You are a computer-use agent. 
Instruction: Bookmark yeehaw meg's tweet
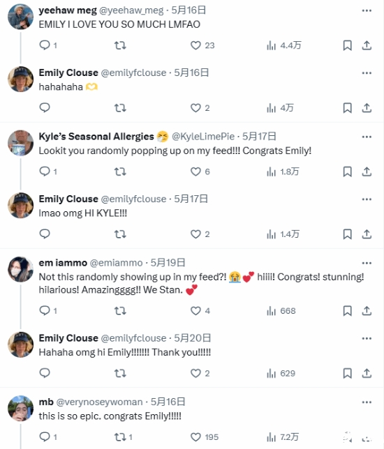pos(347,45)
